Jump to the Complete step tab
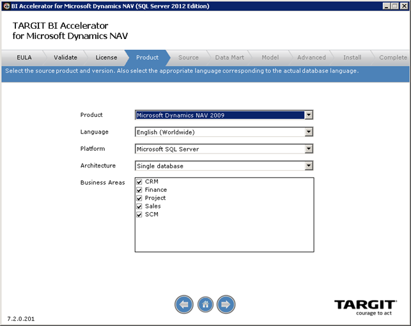This screenshot has width=411, height=326. pyautogui.click(x=393, y=58)
